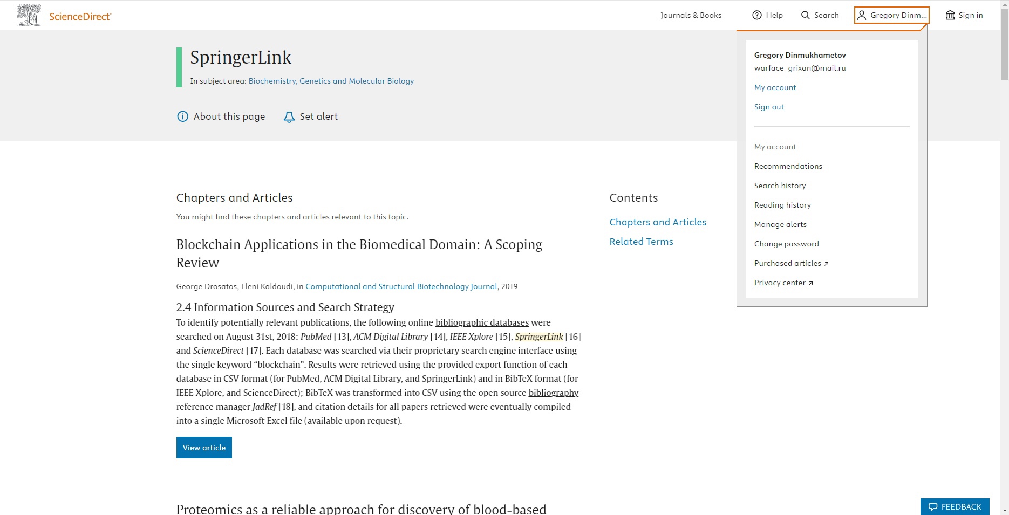The width and height of the screenshot is (1009, 515).
Task: Choose Change password
Action: tap(787, 244)
